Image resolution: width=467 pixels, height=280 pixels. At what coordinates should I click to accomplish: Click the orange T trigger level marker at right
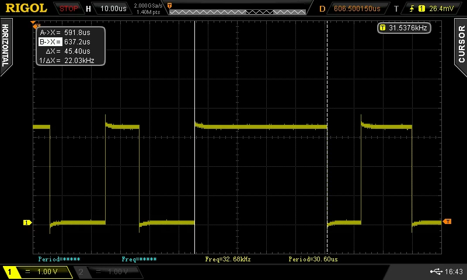click(447, 222)
